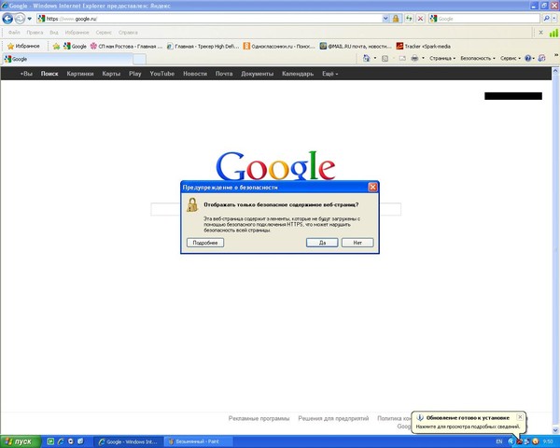Click Карты in Google navigation bar
Viewport: 560px width, 448px height.
111,74
